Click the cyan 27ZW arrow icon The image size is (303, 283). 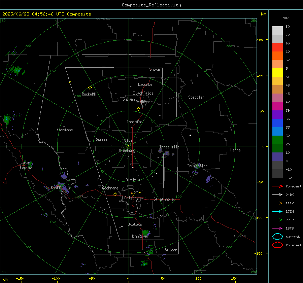[277, 212]
